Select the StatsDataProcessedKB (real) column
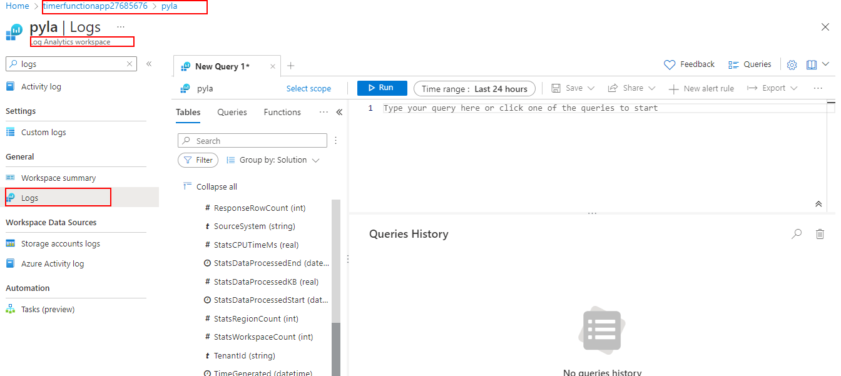The image size is (841, 376). click(x=262, y=282)
